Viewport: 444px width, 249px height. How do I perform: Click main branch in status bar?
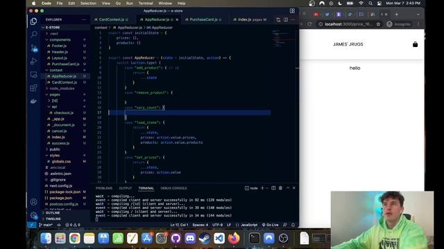point(46,225)
